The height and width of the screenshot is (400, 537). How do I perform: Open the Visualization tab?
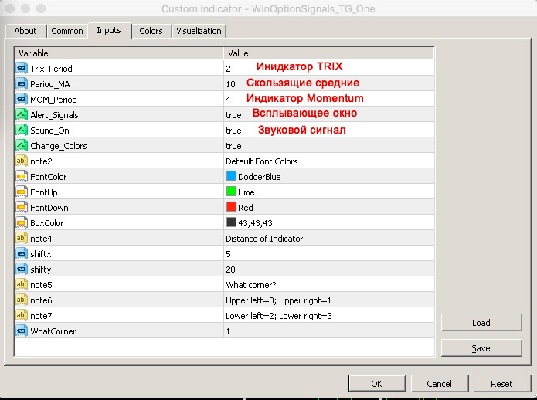[x=199, y=31]
